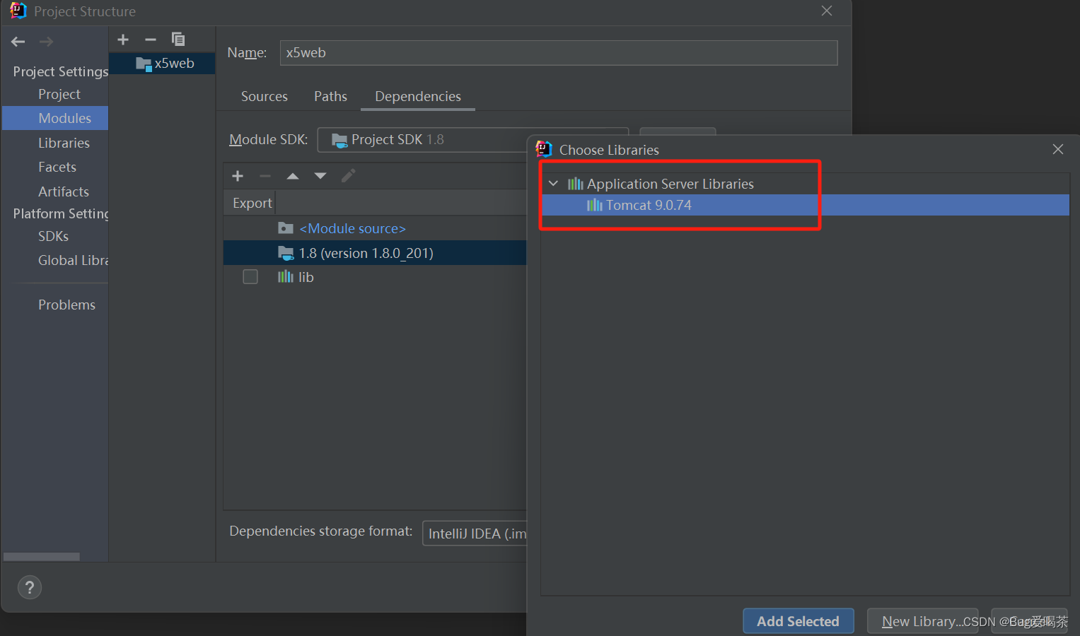The image size is (1080, 636).
Task: Select the Tomcat 9.0.74 library
Action: coord(805,205)
